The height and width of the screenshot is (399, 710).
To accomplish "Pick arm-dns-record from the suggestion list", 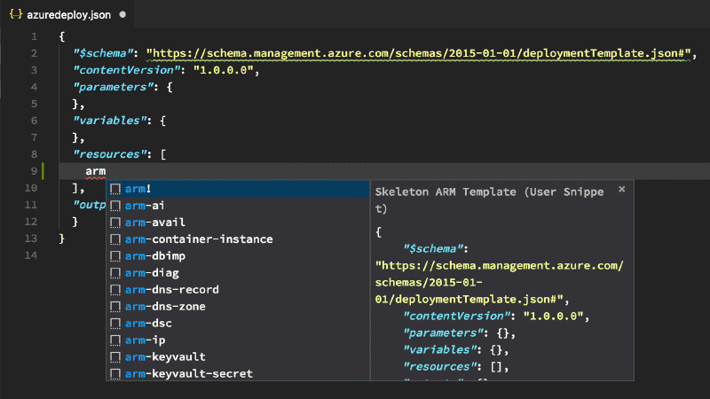I will pyautogui.click(x=171, y=290).
